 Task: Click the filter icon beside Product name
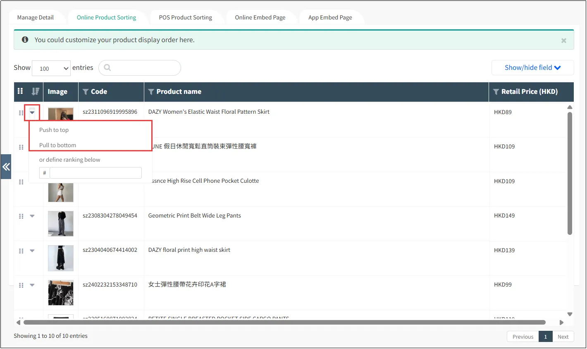(x=151, y=92)
